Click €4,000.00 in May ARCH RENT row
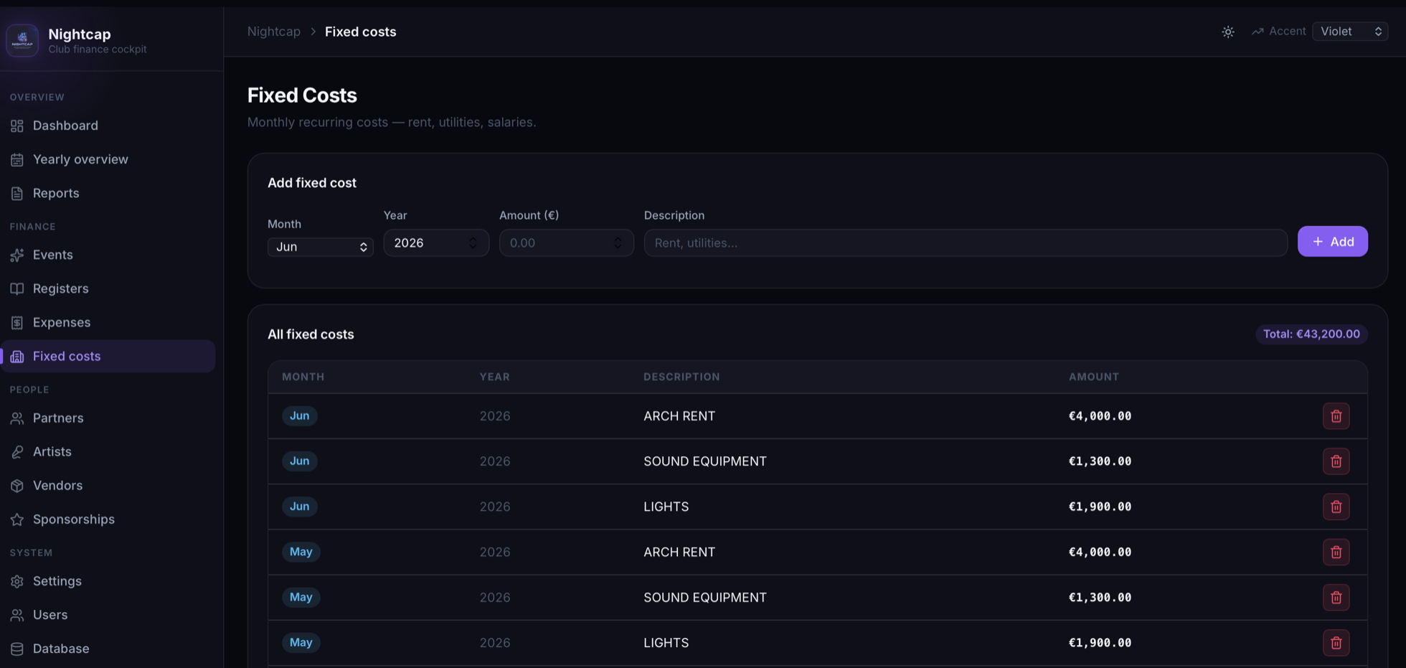Screen dimensions: 1406x668 tap(1100, 552)
